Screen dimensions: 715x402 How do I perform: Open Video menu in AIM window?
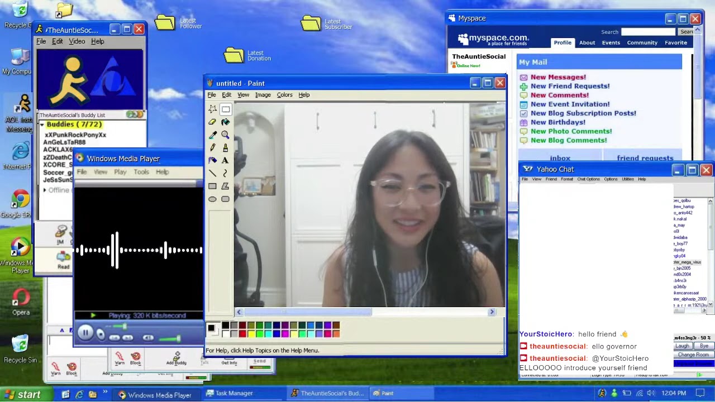[77, 41]
